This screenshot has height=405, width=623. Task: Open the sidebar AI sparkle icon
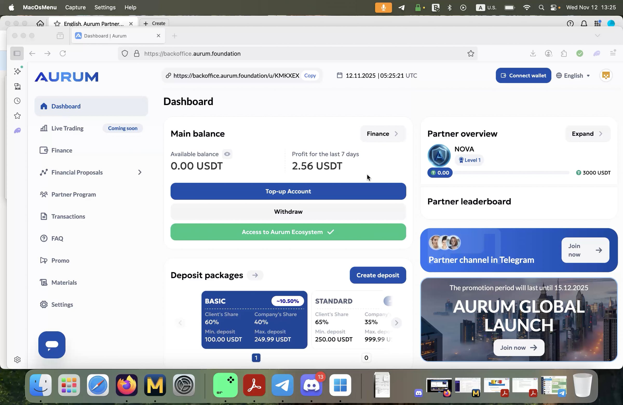(x=17, y=71)
